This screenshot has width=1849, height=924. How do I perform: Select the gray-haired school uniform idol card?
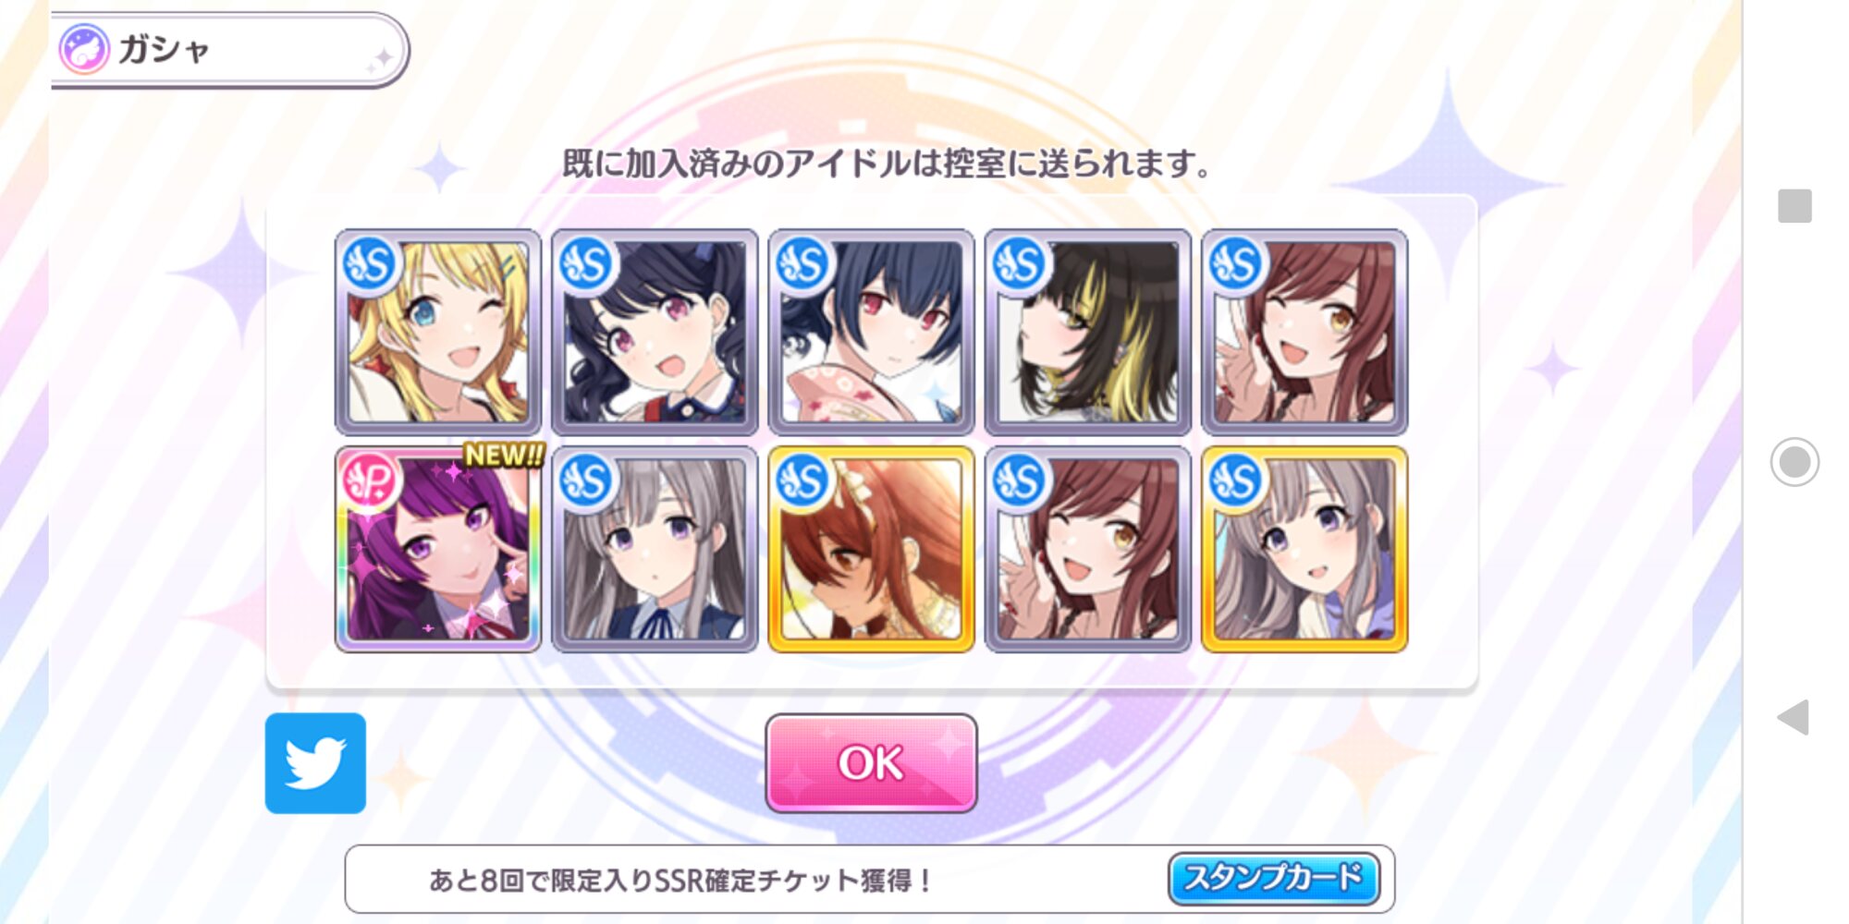(655, 550)
